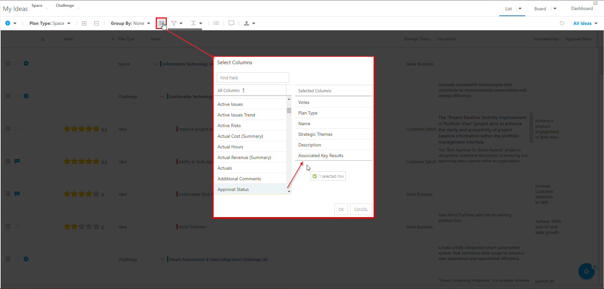Select Actual Cost (Summary) column field
Screen dimensions: 604x289
[250, 136]
